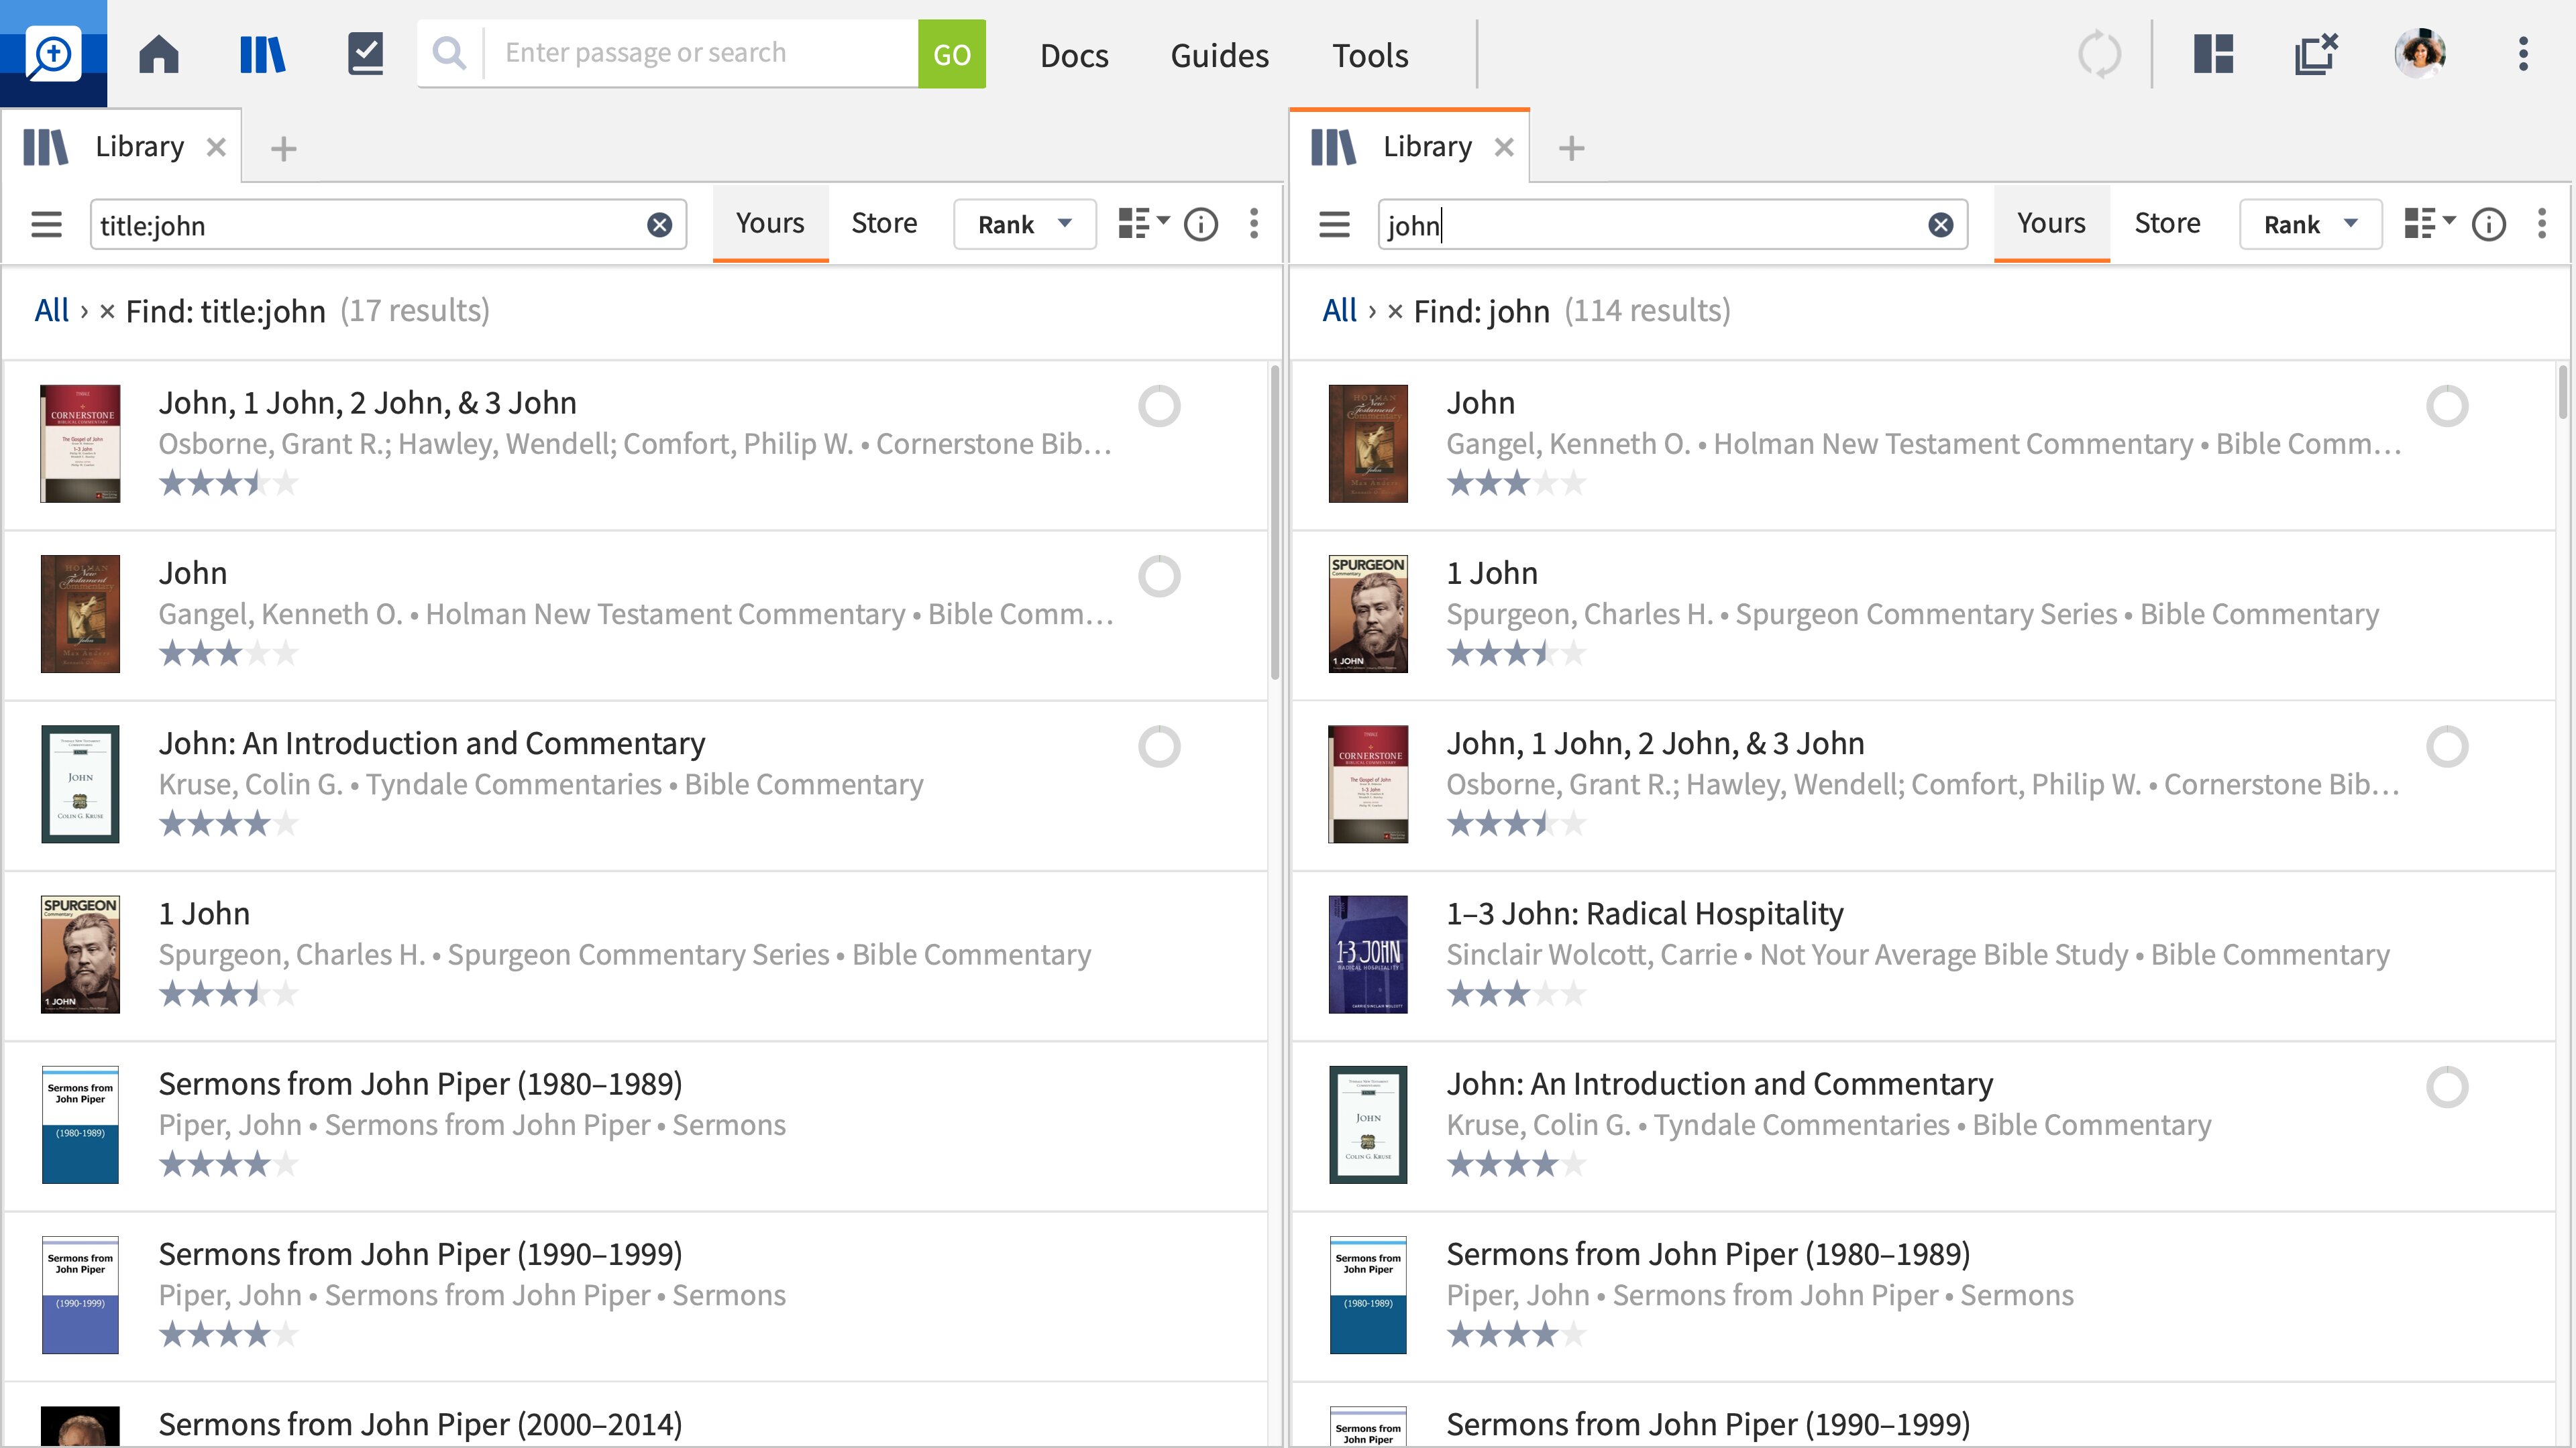Click the All breadcrumb link in left panel

click(x=52, y=311)
